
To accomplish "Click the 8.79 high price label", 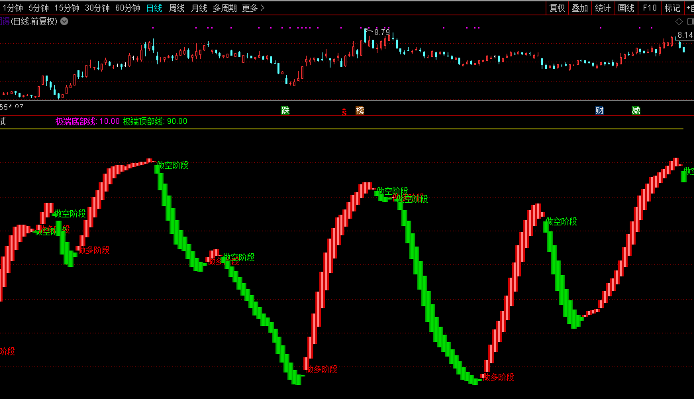I will pos(381,32).
